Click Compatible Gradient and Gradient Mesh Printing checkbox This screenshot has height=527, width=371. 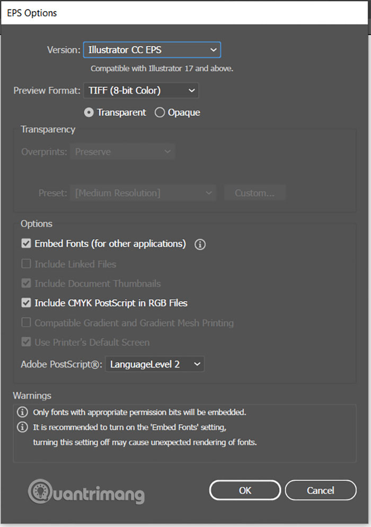26,322
